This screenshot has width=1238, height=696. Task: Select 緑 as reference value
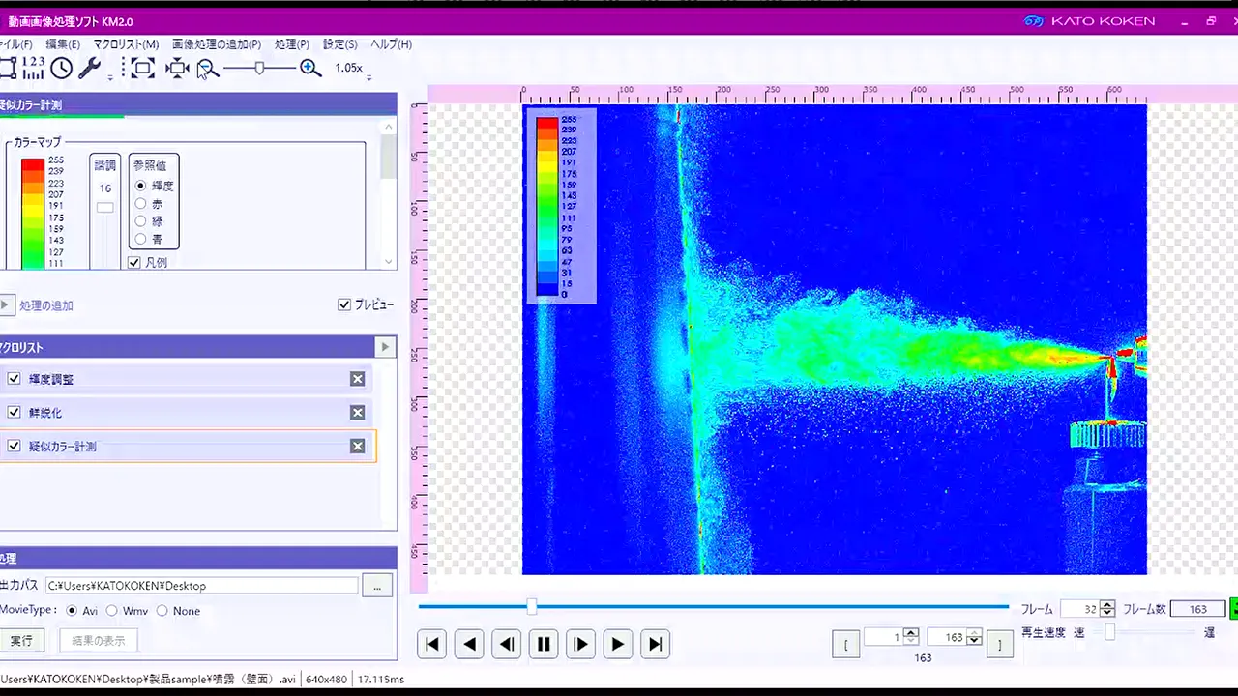pyautogui.click(x=141, y=221)
